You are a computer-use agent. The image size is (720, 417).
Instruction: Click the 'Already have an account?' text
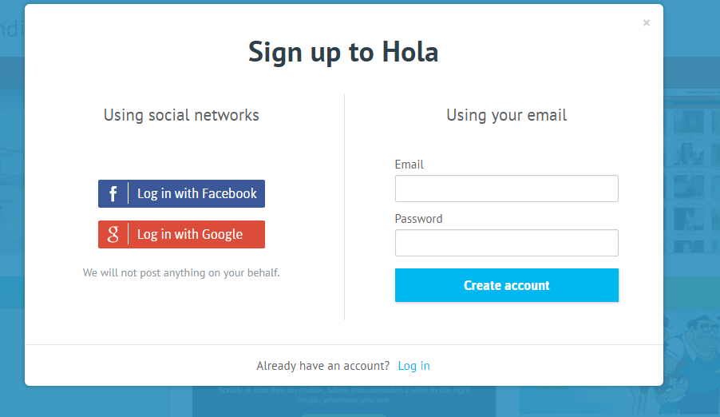click(x=322, y=366)
